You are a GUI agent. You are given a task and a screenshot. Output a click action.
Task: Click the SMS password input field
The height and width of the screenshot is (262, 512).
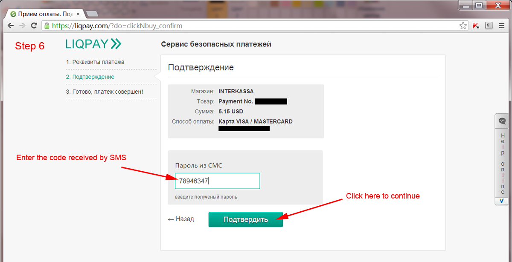pos(218,181)
